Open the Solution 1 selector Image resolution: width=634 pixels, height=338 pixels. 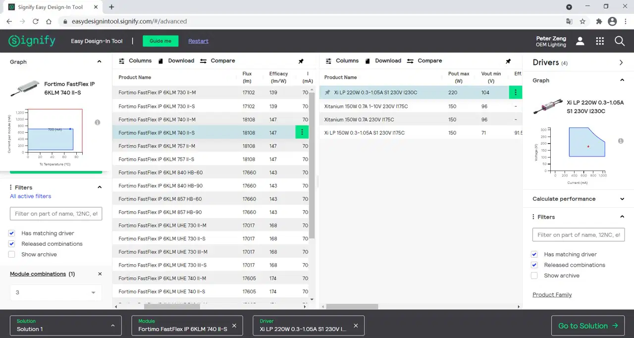[66, 326]
